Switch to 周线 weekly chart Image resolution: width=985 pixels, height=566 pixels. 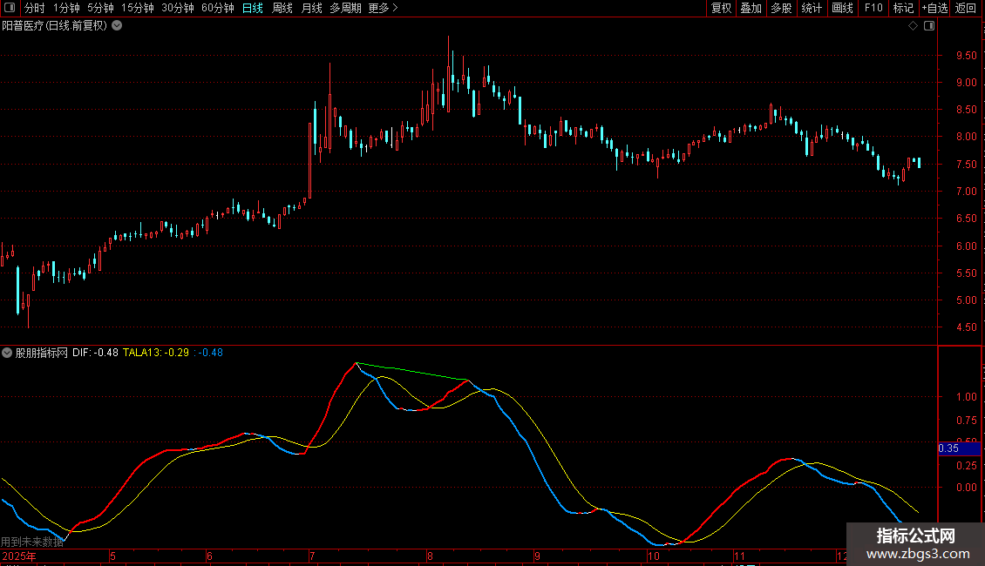[x=282, y=8]
